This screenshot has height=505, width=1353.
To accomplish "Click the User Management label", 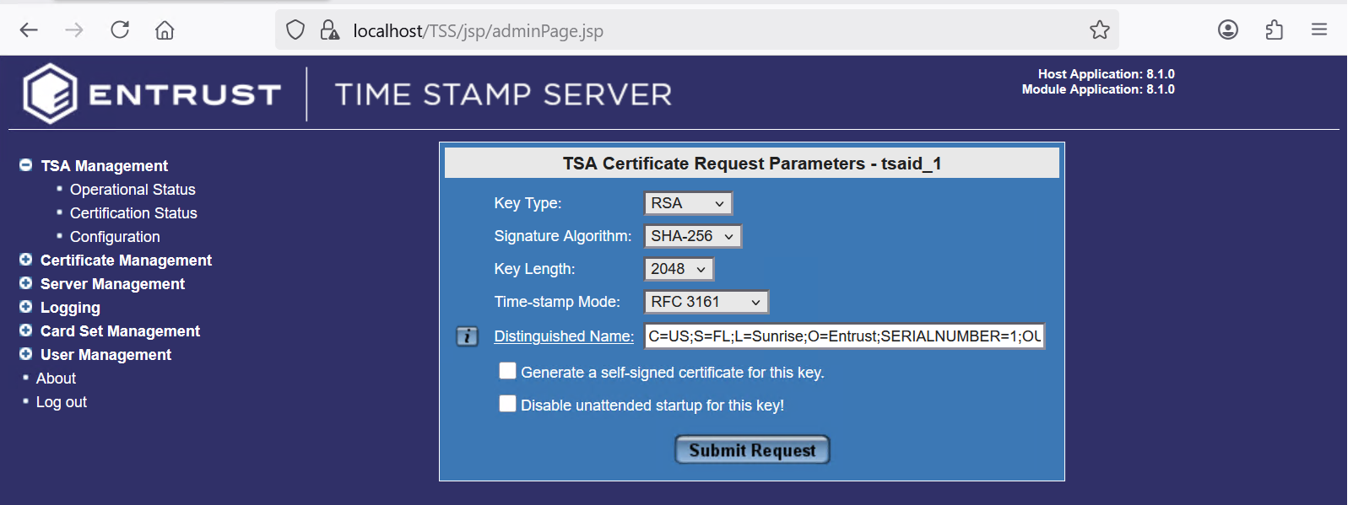I will click(x=106, y=355).
